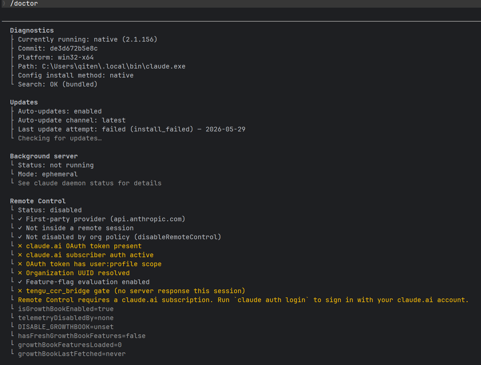Click 'Search: OK (bundled)' line

tap(58, 85)
